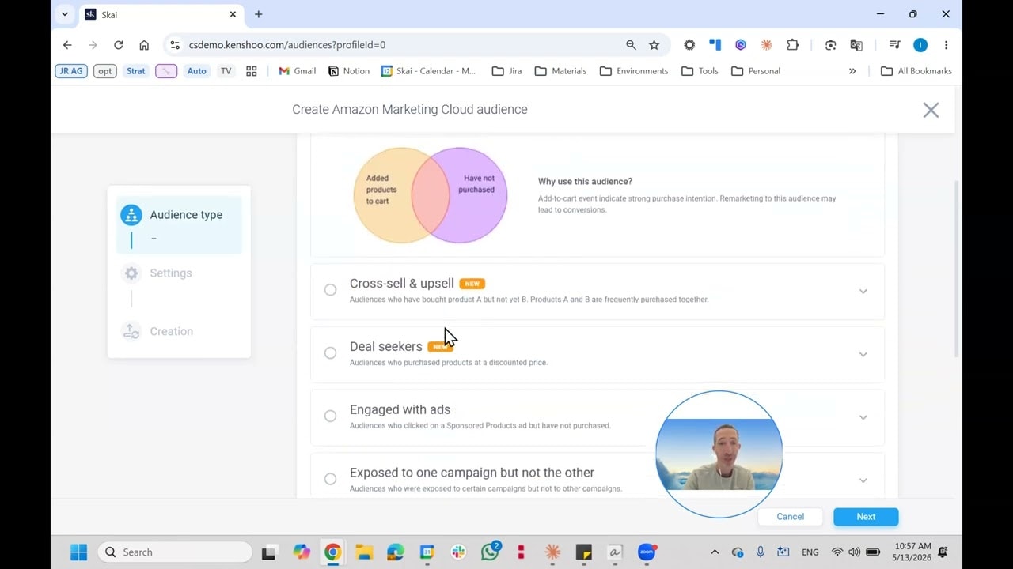Image resolution: width=1013 pixels, height=569 pixels.
Task: Open the Chrome three-dot menu
Action: click(946, 45)
